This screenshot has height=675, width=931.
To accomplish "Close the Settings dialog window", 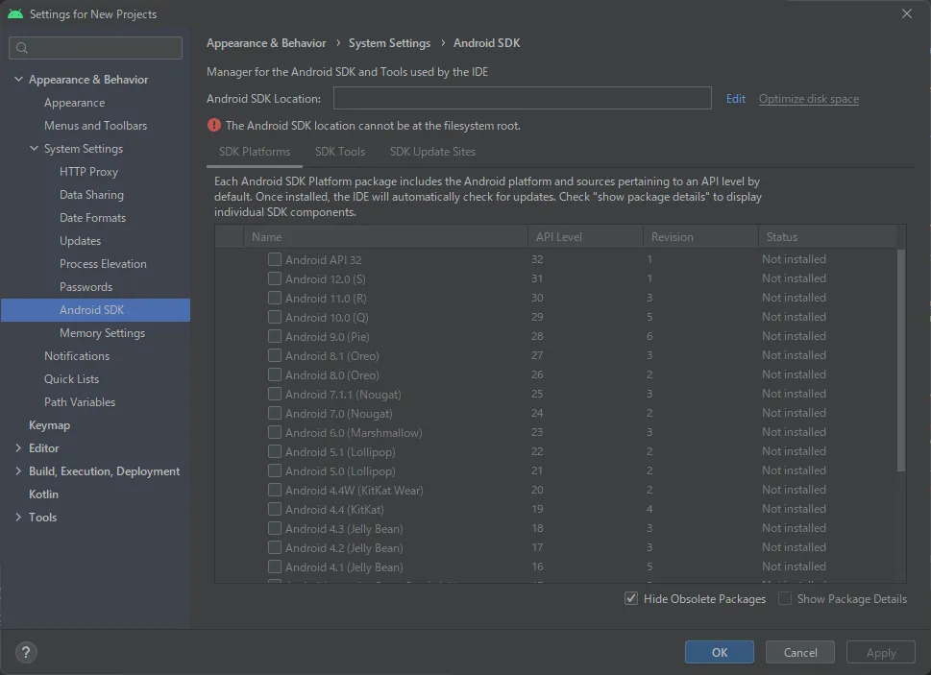I will pyautogui.click(x=907, y=13).
